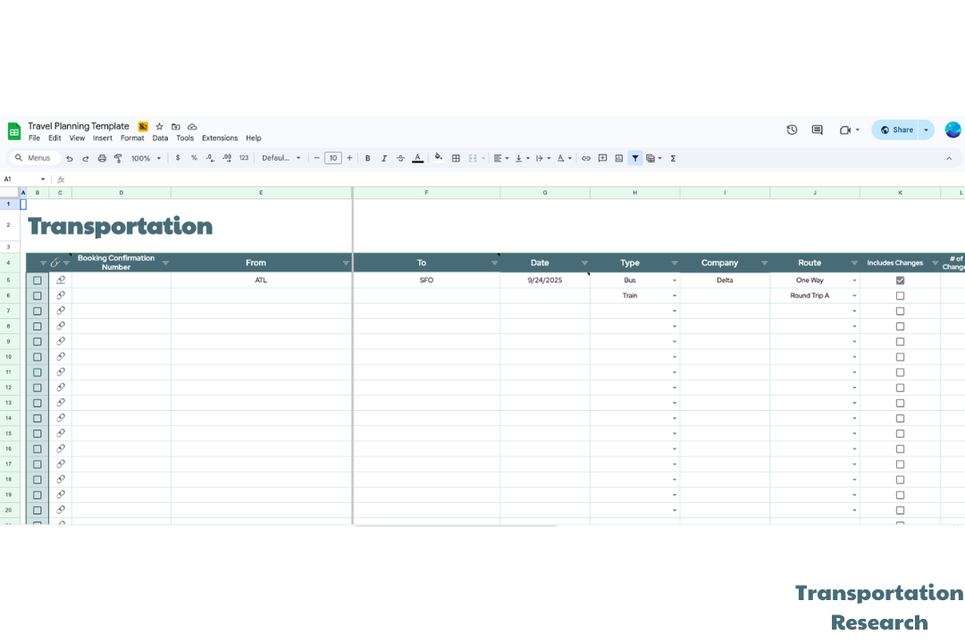Open the Functions (Σ) menu
The image size is (965, 643).
pyautogui.click(x=672, y=158)
